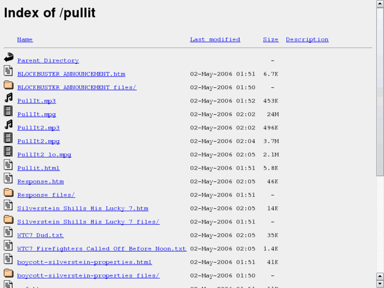This screenshot has width=384, height=288.
Task: Sort listing by Description column
Action: pos(307,40)
